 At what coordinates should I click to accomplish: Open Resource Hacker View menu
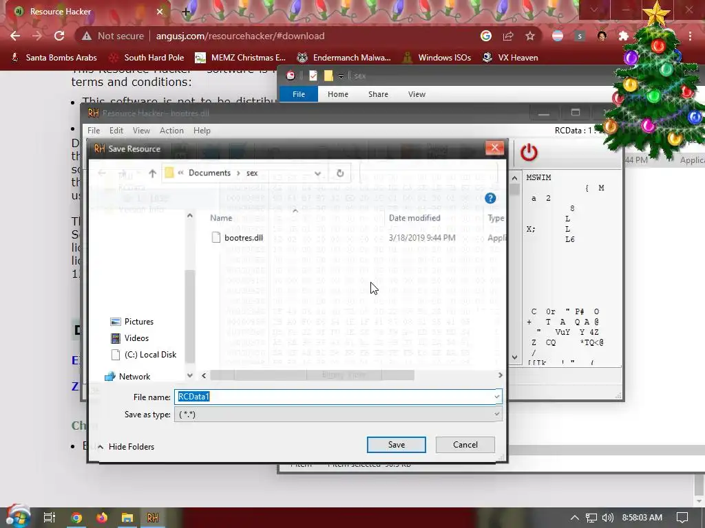click(141, 131)
